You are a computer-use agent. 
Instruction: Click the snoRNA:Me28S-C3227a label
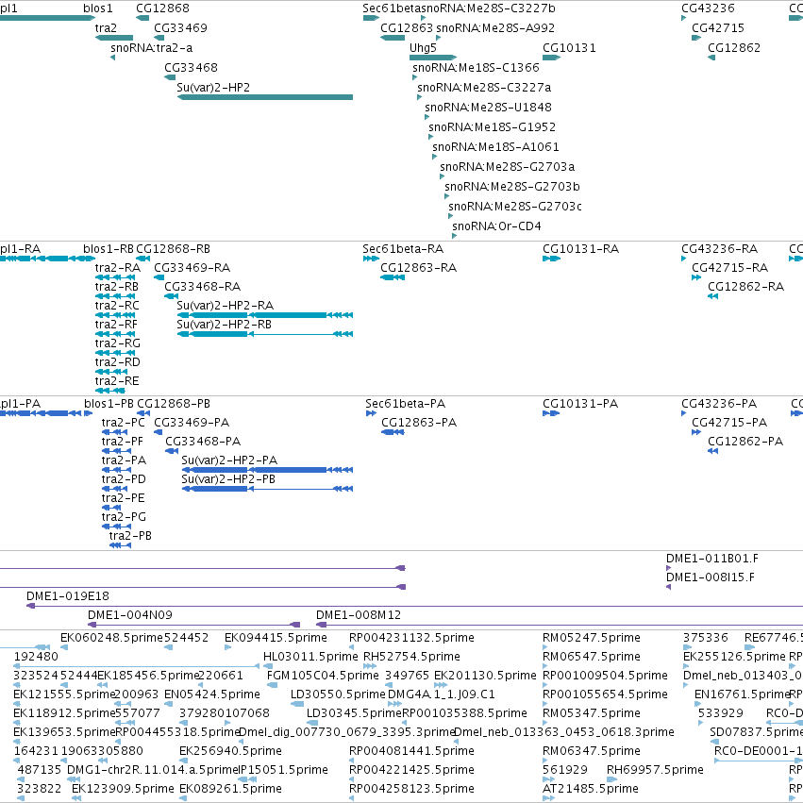click(484, 88)
